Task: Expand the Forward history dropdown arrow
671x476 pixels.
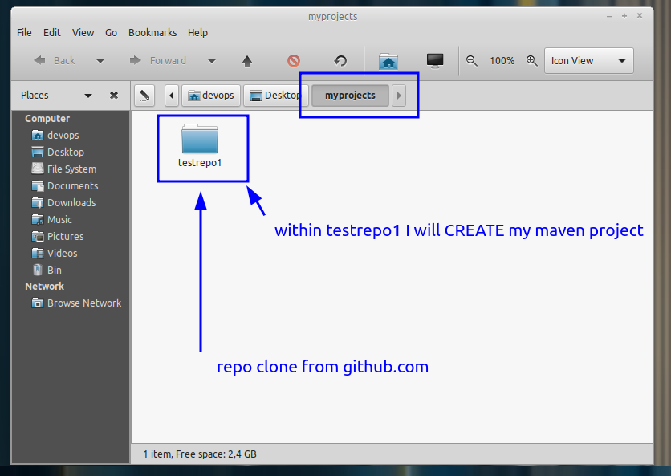Action: [211, 61]
